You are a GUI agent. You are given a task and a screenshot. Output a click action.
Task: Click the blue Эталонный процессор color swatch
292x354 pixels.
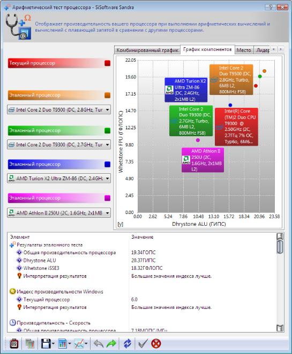pos(108,164)
